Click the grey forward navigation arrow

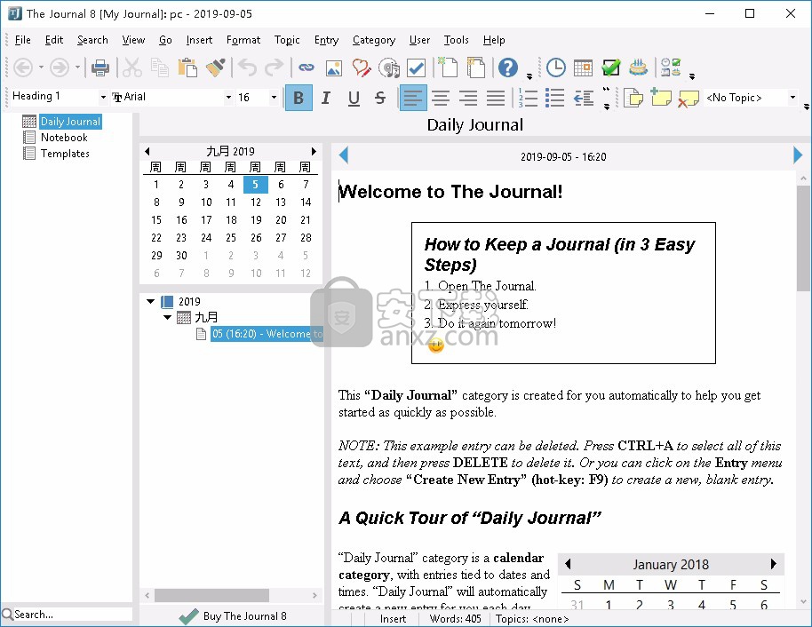(x=59, y=67)
